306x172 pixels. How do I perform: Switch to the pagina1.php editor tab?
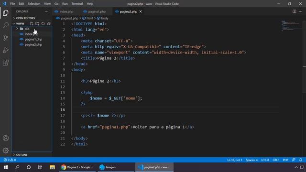[x=97, y=11]
